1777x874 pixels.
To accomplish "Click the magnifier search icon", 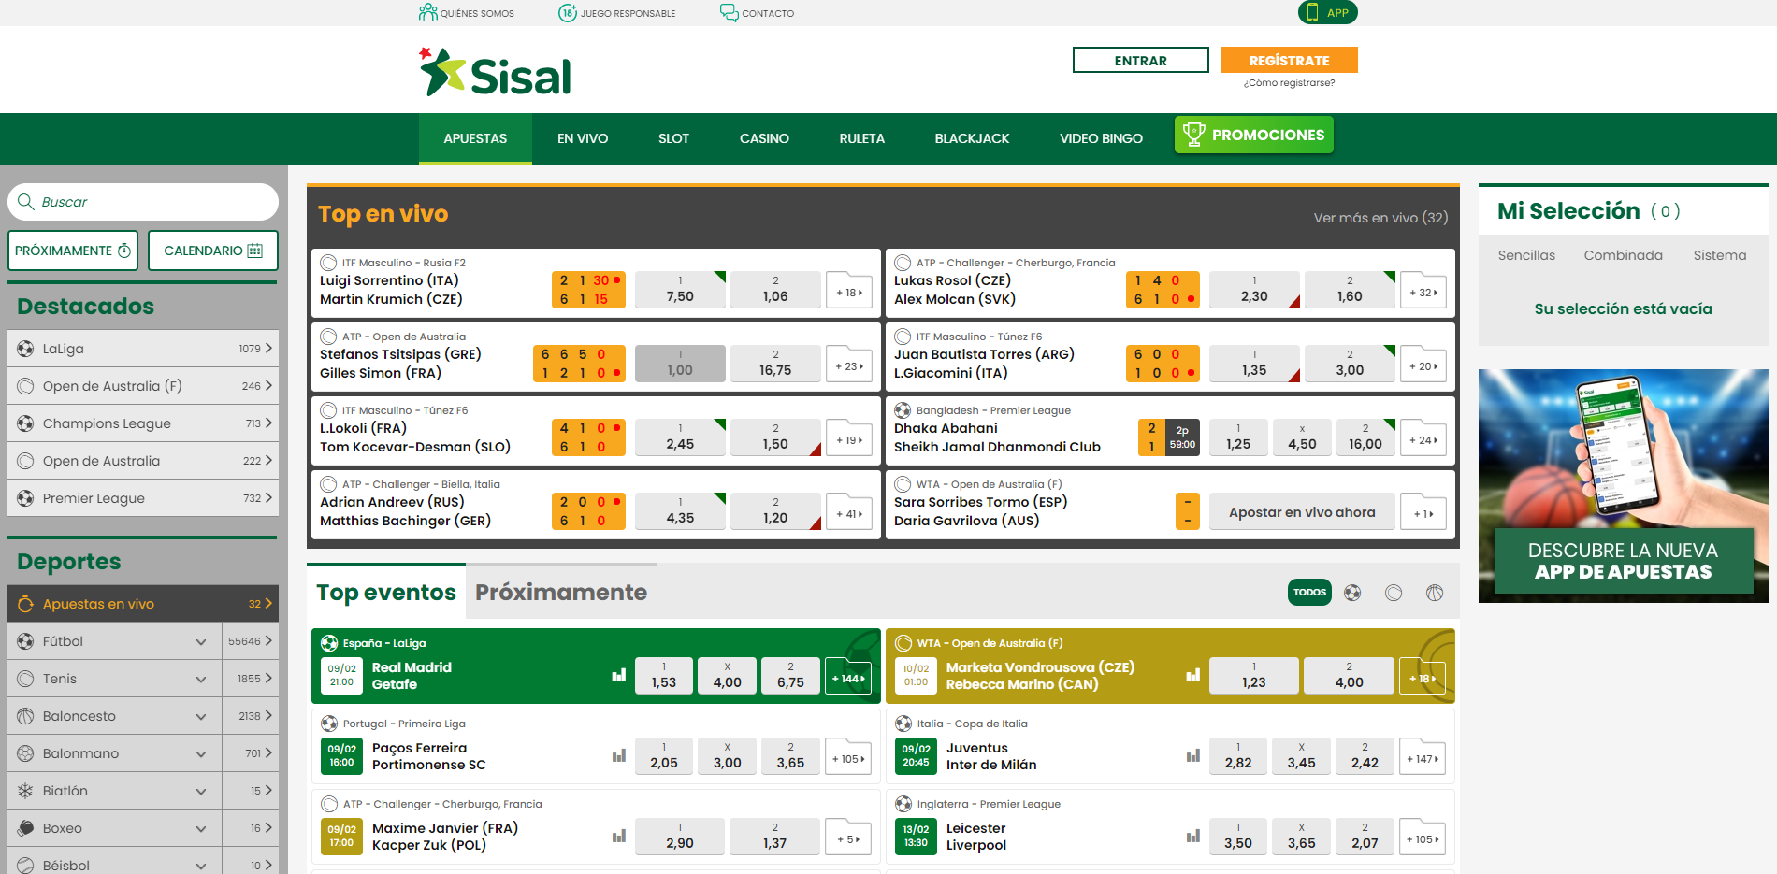I will [x=26, y=202].
